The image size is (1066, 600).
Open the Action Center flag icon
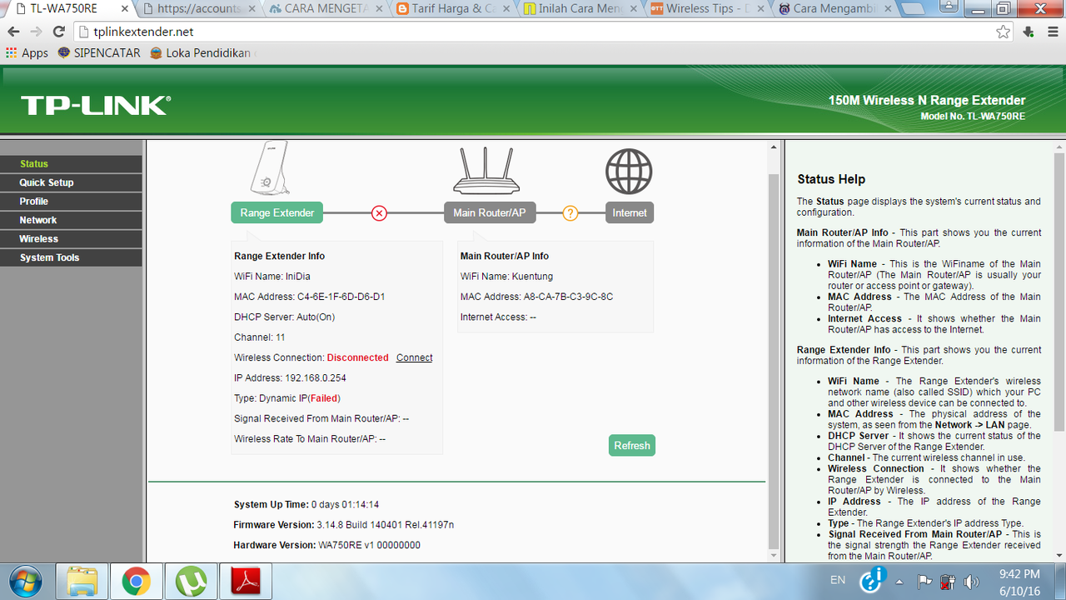click(924, 581)
